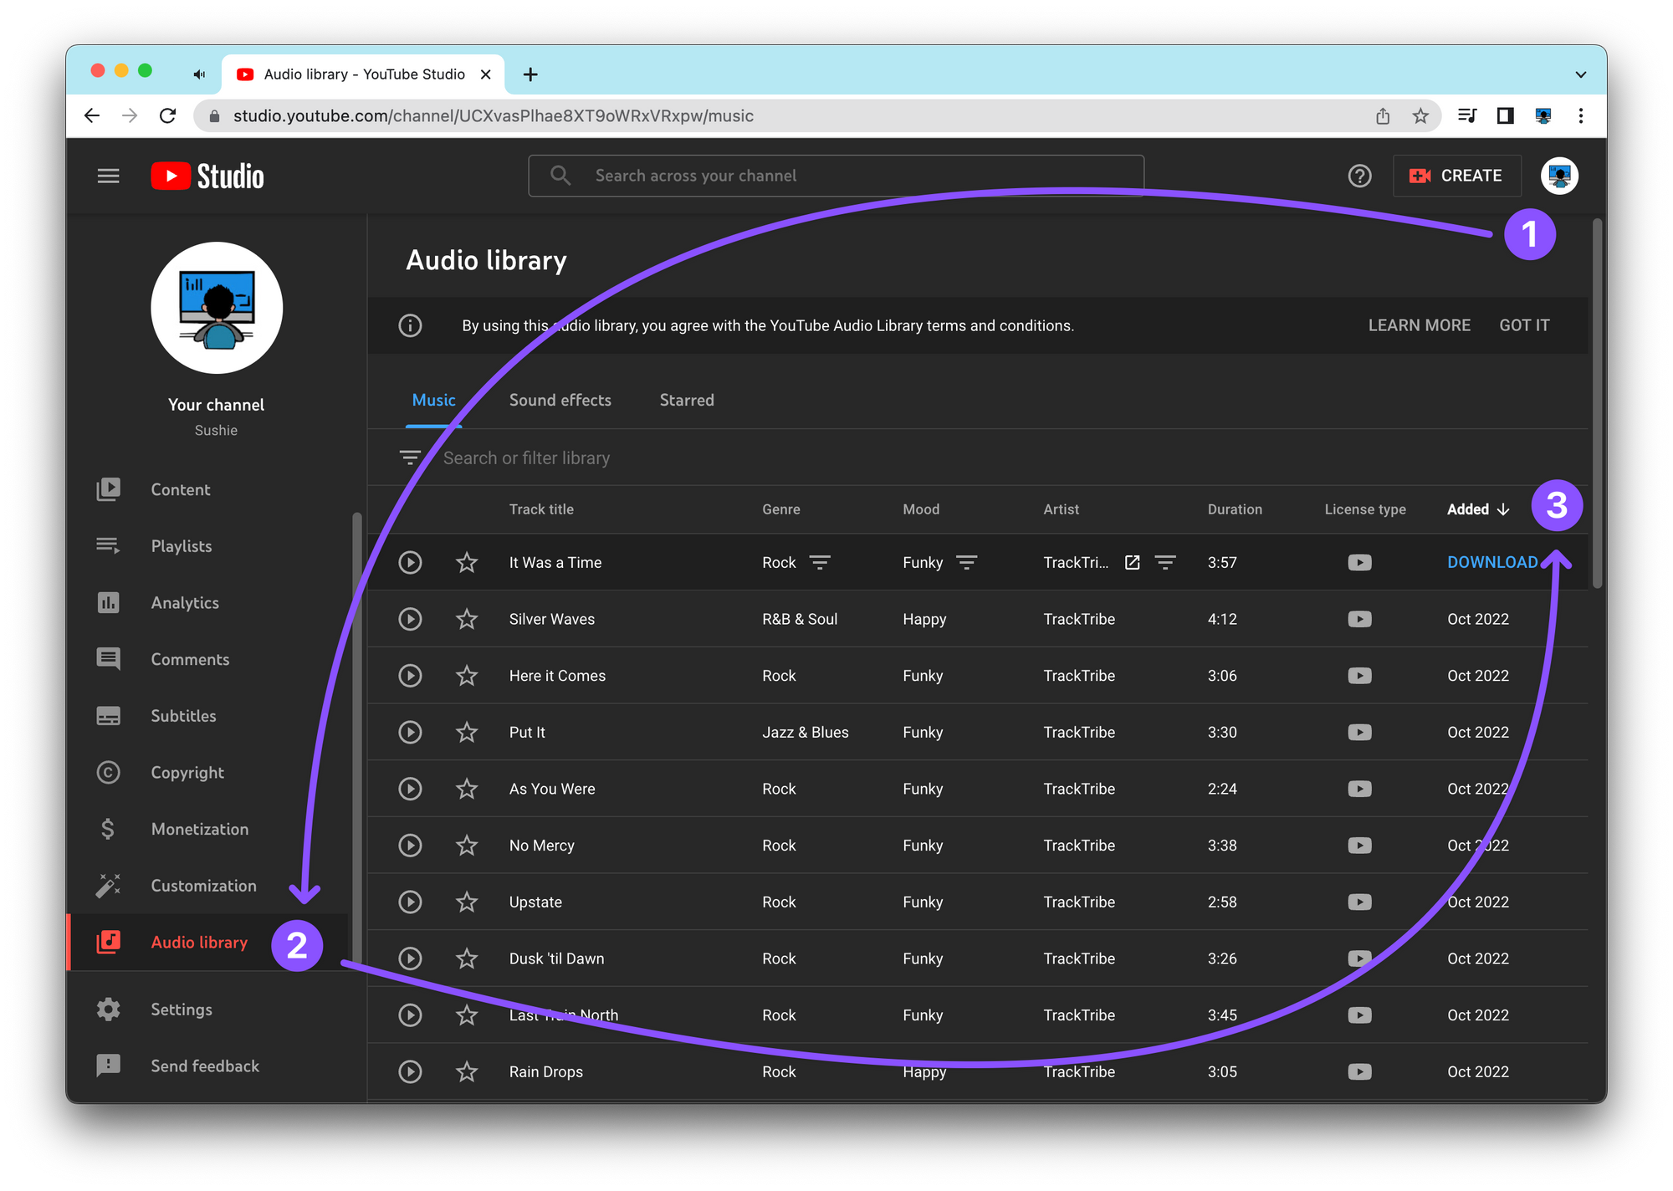The image size is (1673, 1191).
Task: Switch to the Sound effects tab
Action: tap(560, 401)
